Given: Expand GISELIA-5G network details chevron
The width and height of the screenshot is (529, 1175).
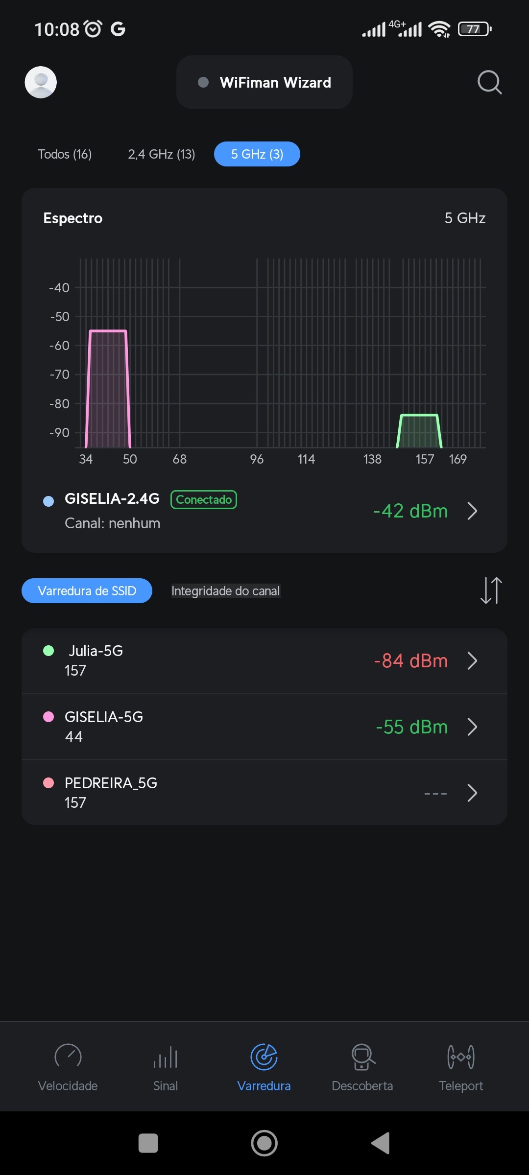Looking at the screenshot, I should pos(472,727).
